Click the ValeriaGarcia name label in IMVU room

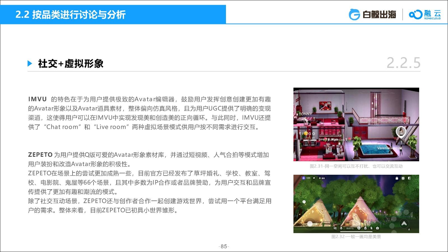click(389, 148)
